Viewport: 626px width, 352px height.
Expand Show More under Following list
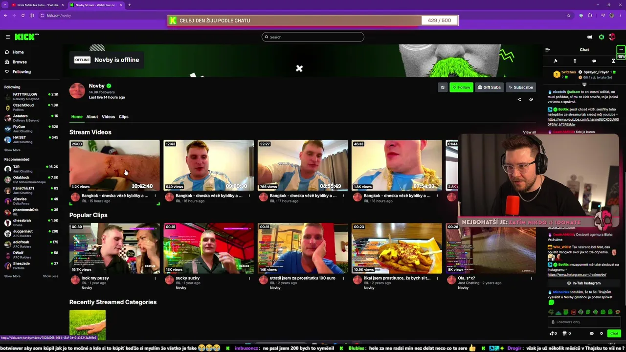click(12, 150)
